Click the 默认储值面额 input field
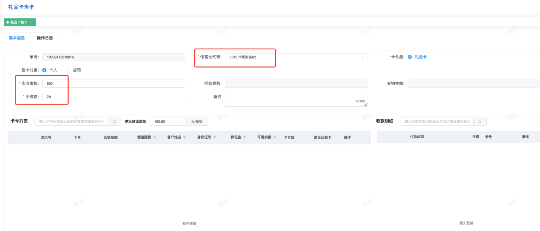 (x=168, y=122)
